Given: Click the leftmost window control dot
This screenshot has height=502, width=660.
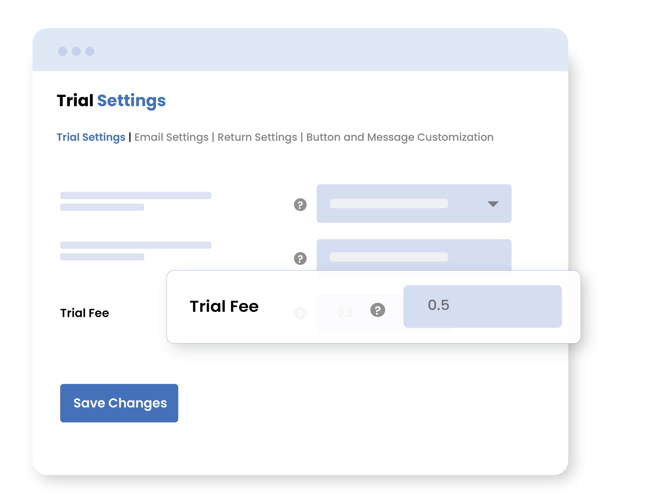Looking at the screenshot, I should click(x=63, y=51).
